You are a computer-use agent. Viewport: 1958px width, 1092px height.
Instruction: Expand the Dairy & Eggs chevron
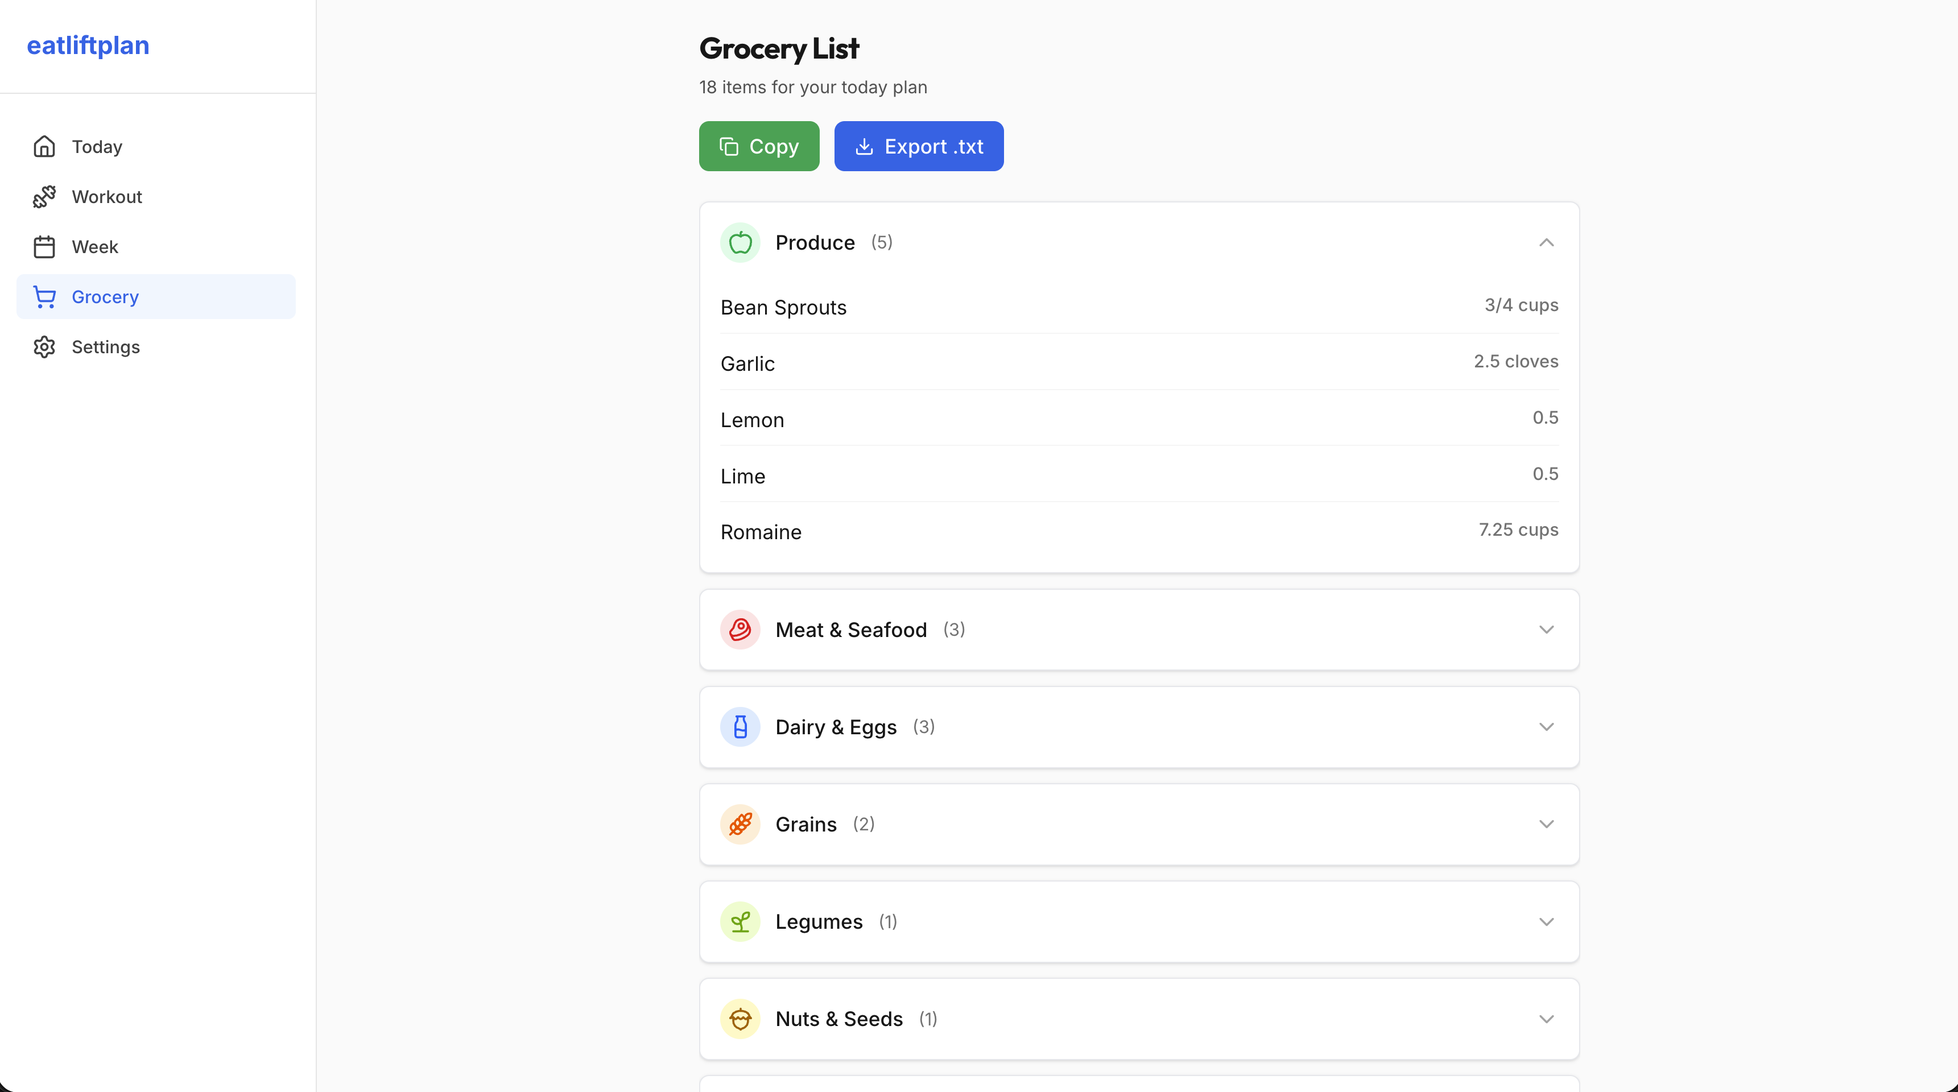[x=1545, y=726]
